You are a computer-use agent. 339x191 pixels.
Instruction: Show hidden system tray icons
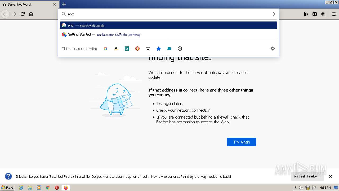pyautogui.click(x=295, y=188)
